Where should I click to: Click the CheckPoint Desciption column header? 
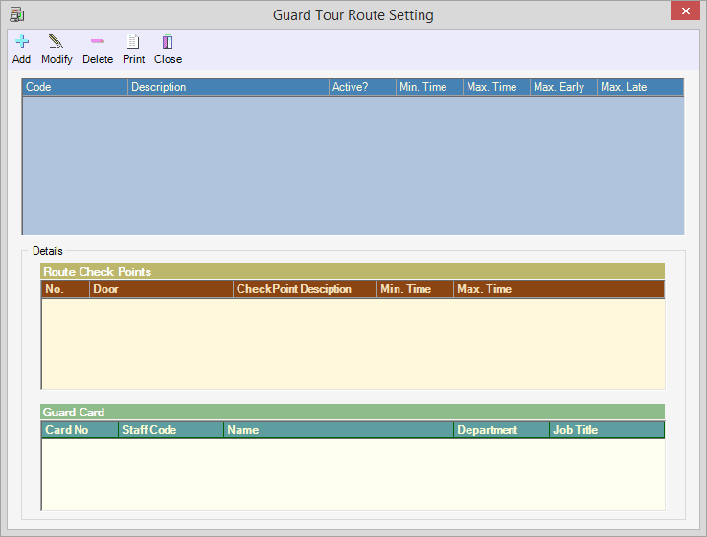click(304, 289)
